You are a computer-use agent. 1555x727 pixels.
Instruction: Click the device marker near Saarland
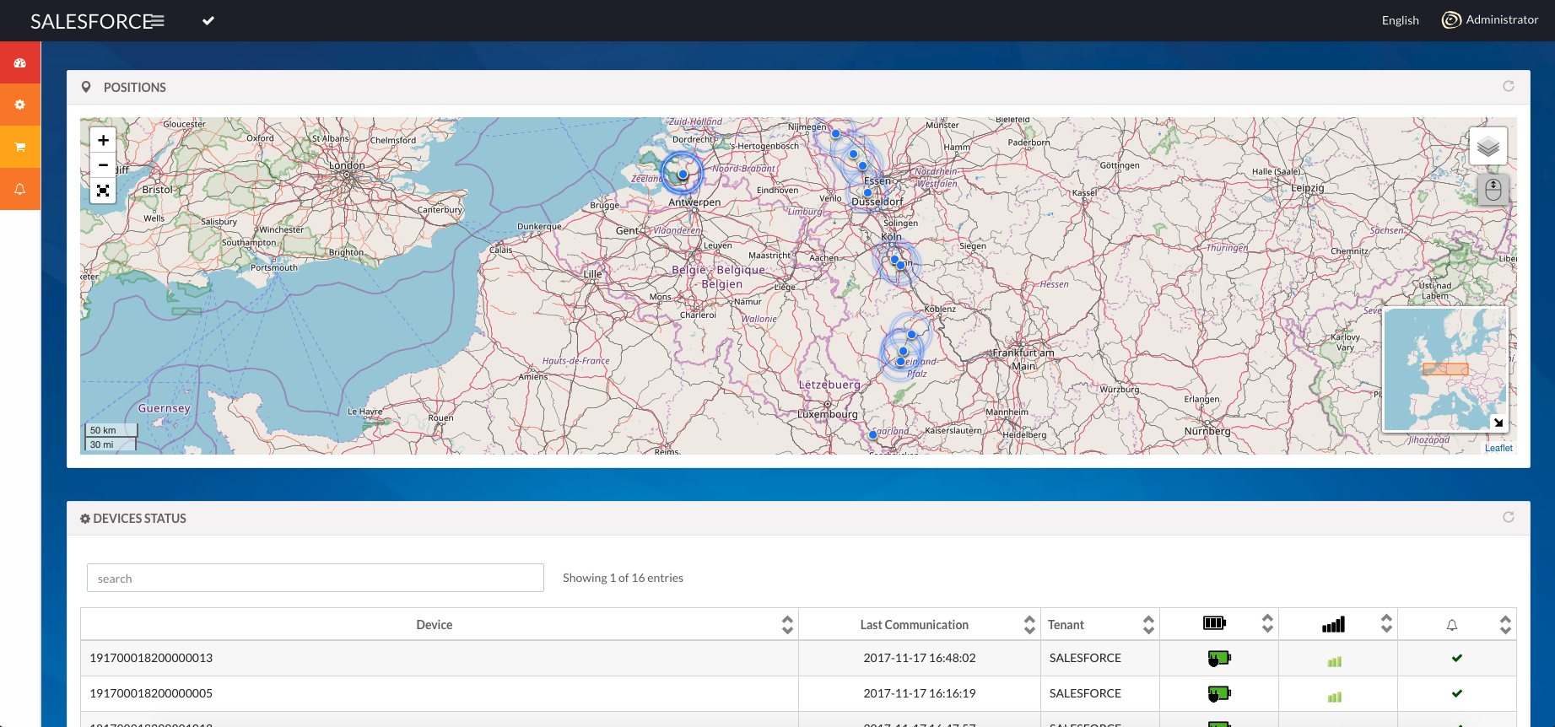click(x=872, y=435)
